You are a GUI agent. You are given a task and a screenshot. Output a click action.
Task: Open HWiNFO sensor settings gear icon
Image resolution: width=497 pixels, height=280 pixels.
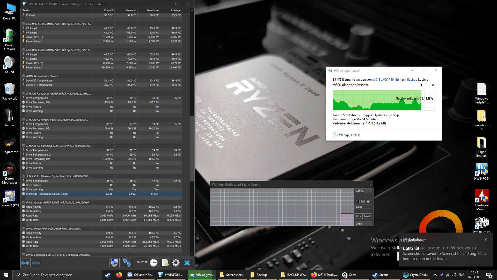tap(176, 263)
